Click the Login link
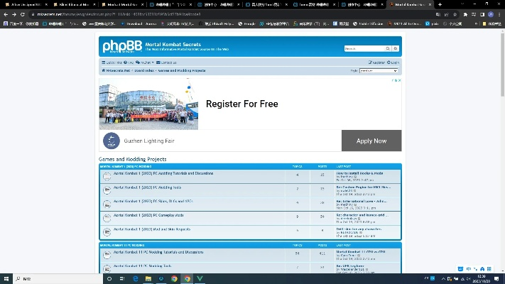The height and width of the screenshot is (284, 505). [393, 62]
